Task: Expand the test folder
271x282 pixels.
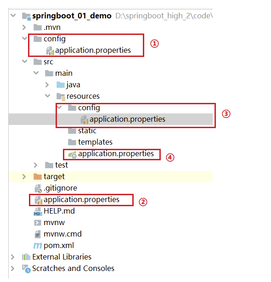Action: (x=36, y=165)
